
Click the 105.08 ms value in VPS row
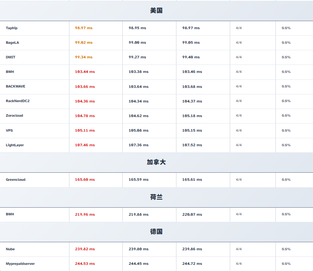138,131
